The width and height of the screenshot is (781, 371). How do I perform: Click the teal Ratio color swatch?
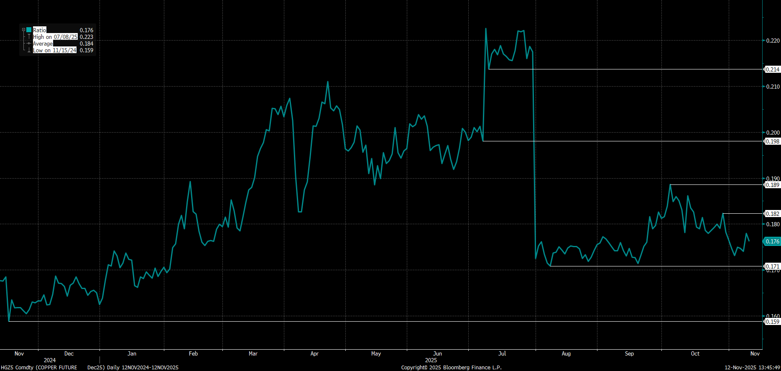point(29,30)
